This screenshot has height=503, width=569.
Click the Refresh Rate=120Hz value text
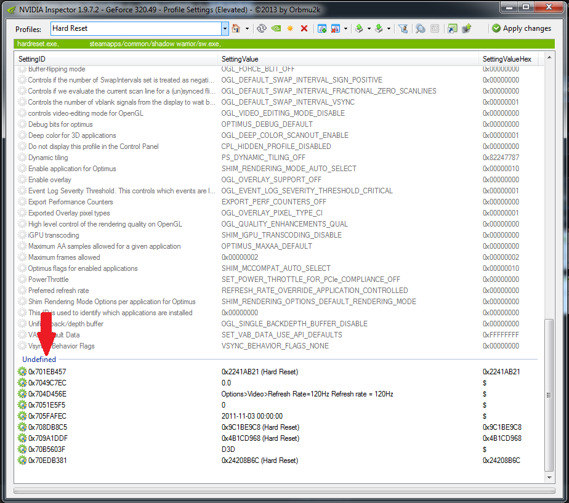click(x=307, y=394)
